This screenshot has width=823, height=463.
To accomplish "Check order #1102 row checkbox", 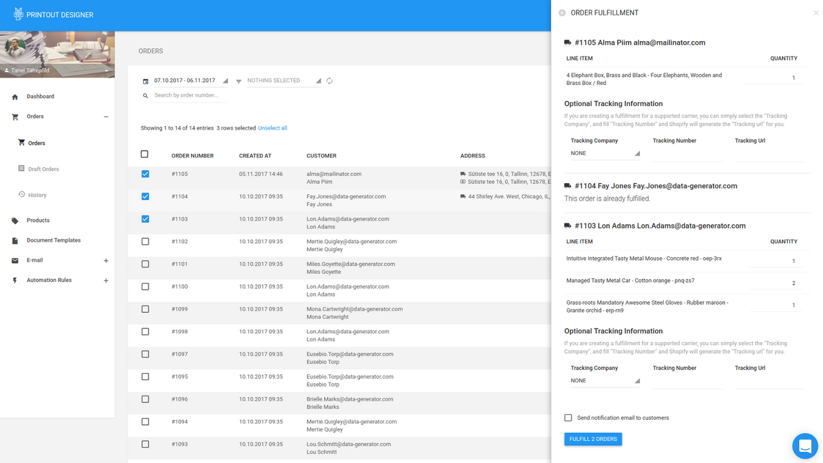I will (x=145, y=241).
